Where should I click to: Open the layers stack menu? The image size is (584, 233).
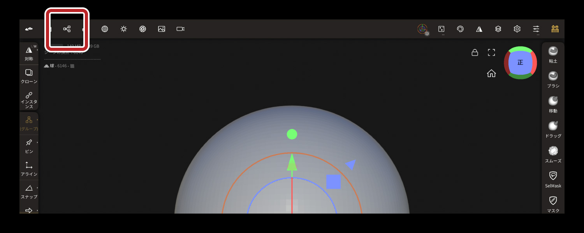click(x=498, y=29)
